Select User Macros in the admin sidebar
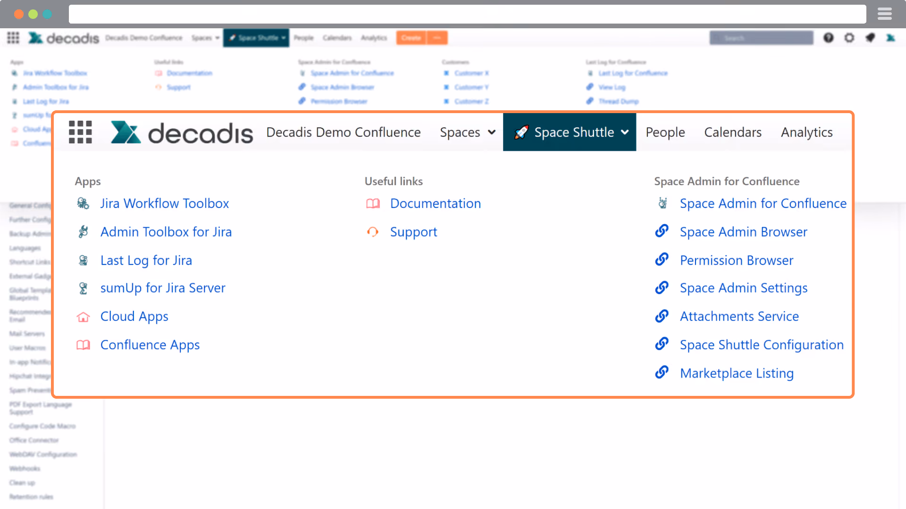 (x=27, y=348)
